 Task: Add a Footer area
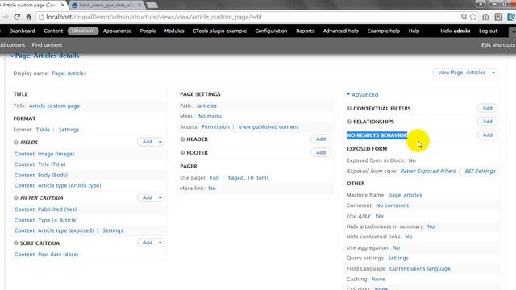point(321,152)
